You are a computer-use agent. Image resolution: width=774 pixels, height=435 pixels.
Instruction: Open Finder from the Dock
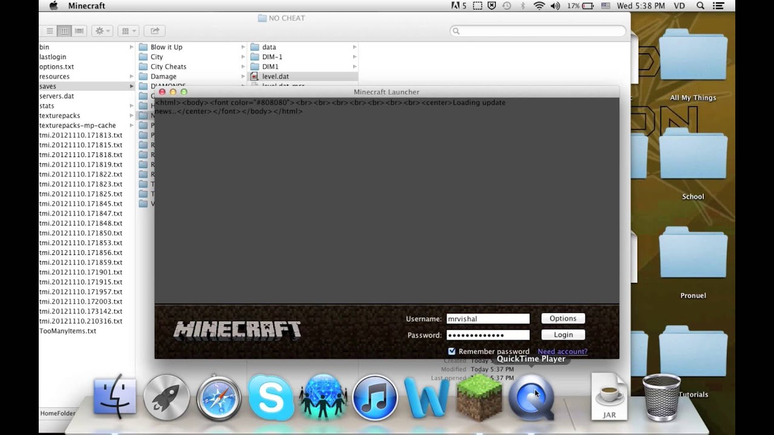(x=115, y=397)
